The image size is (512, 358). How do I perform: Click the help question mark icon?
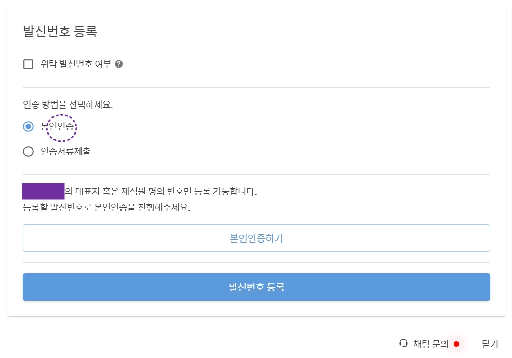click(119, 64)
